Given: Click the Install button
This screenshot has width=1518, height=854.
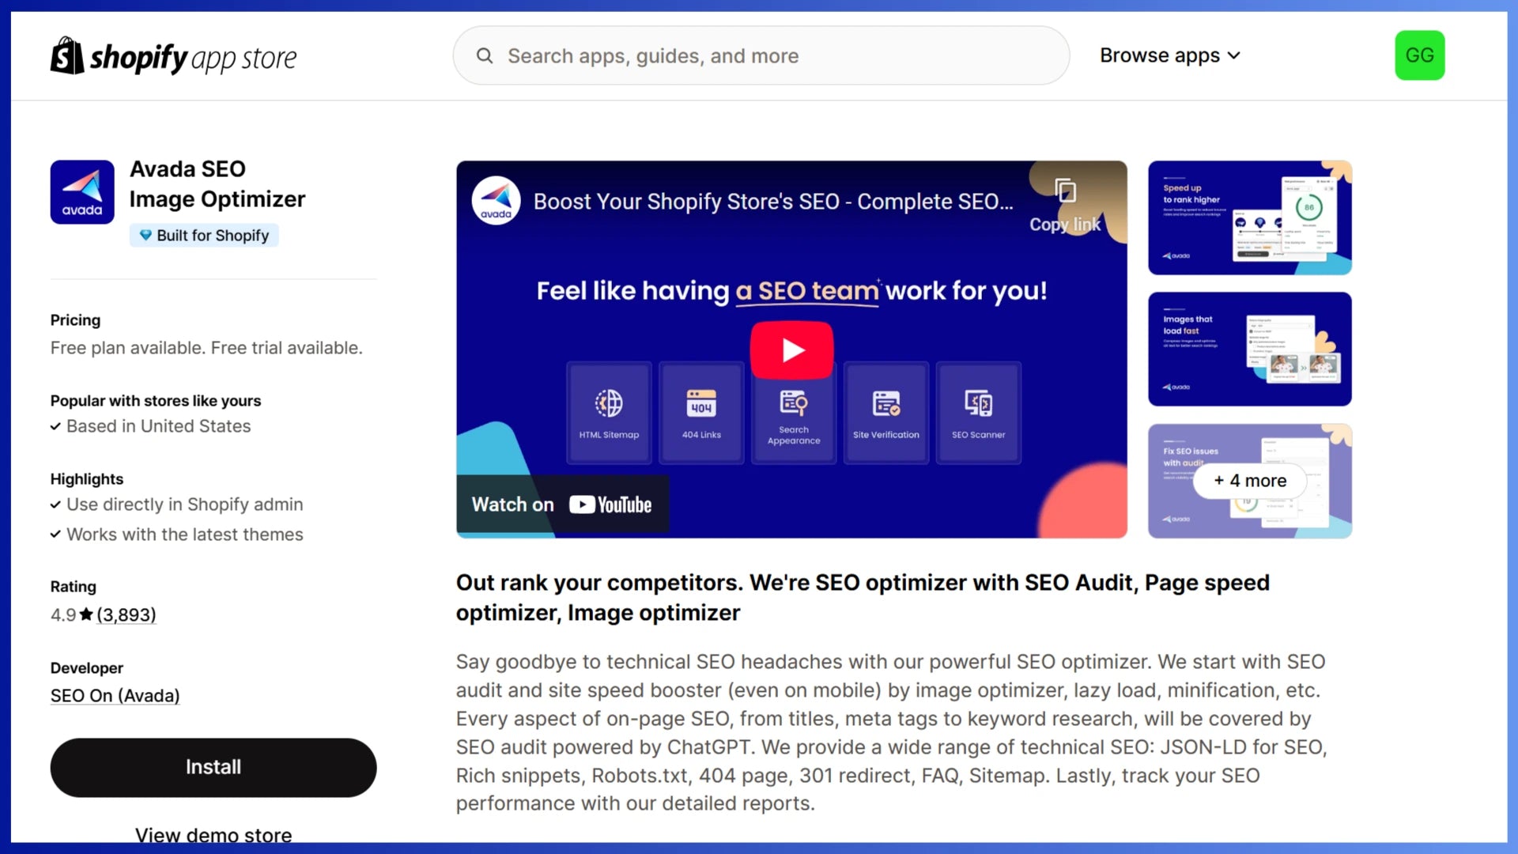Looking at the screenshot, I should [213, 767].
